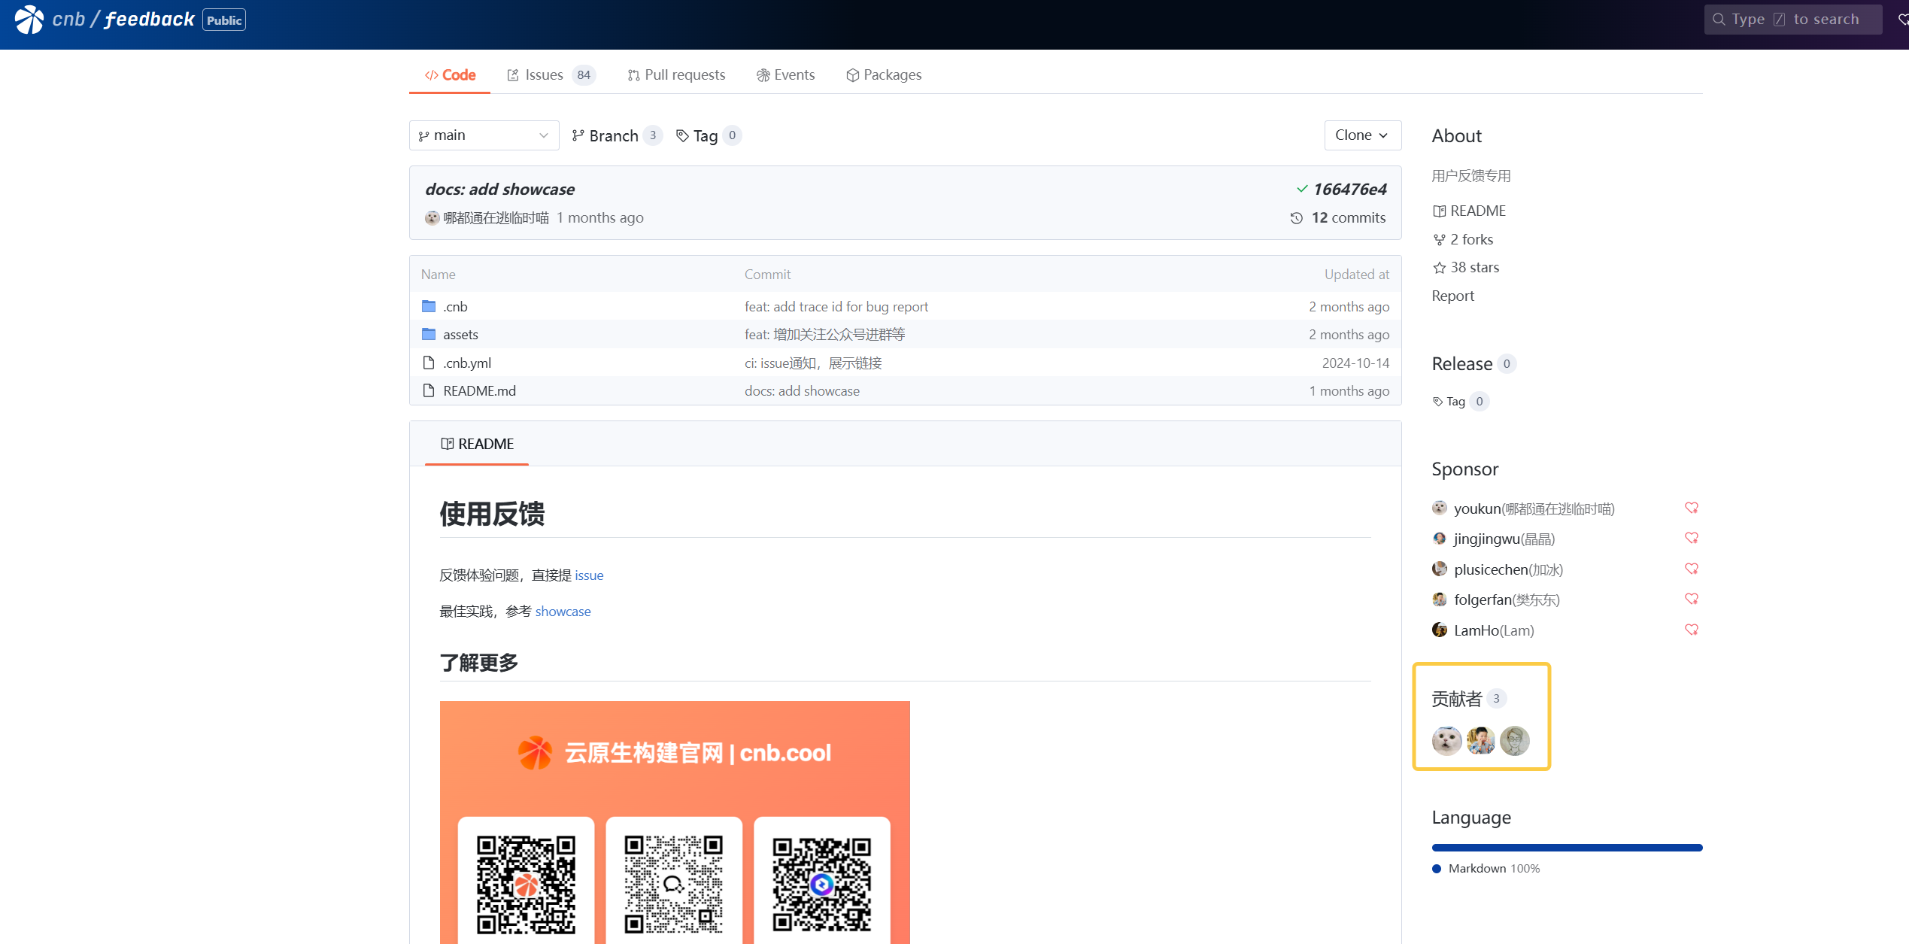
Task: Click the CNB logo icon
Action: pyautogui.click(x=29, y=20)
